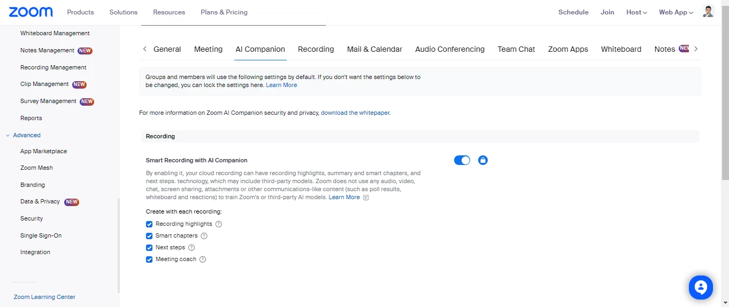
Task: Open Recording Management in sidebar
Action: click(x=53, y=67)
